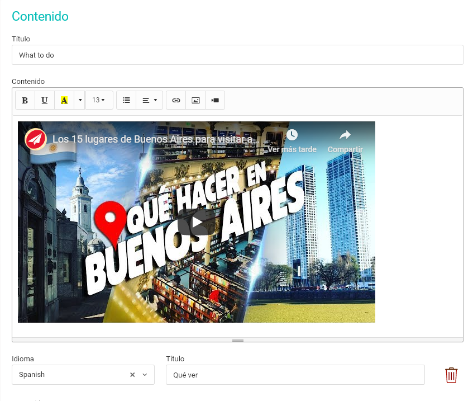Clear the Spanish language selection

click(132, 375)
